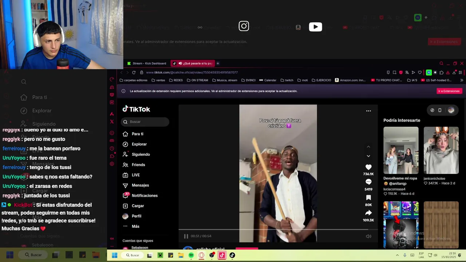Click the TikTok URL address bar
This screenshot has height=262, width=466.
[x=191, y=72]
